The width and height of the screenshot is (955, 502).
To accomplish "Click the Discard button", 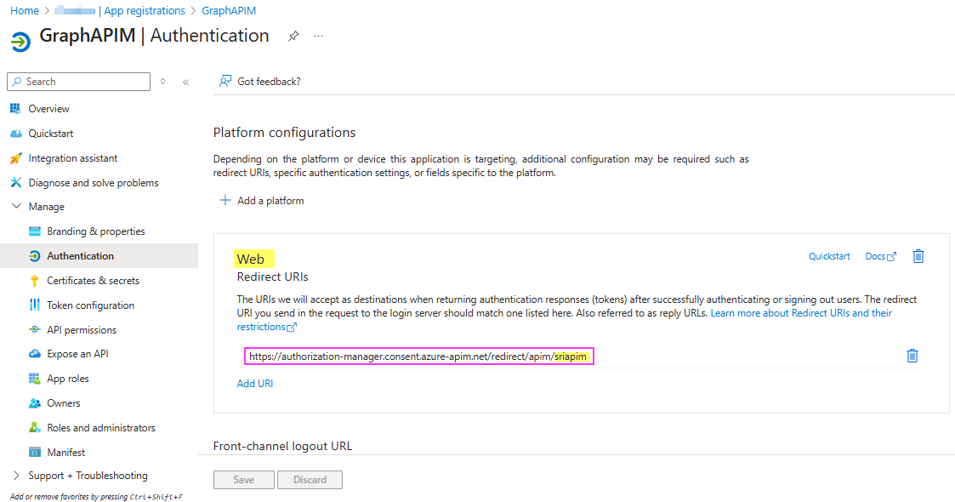I will [x=310, y=480].
